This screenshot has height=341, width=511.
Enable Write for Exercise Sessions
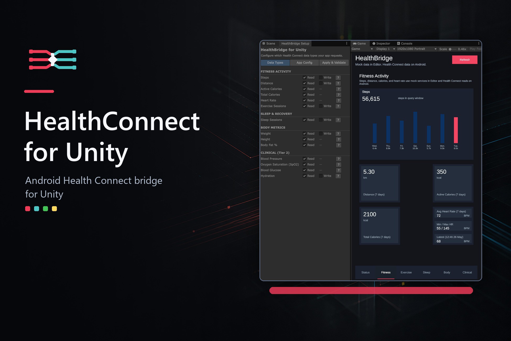pyautogui.click(x=321, y=106)
